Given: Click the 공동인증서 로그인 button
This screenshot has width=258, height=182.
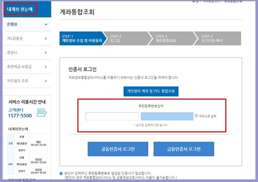Looking at the screenshot, I should 118,149.
